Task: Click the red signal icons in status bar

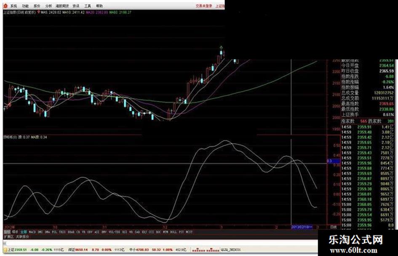Action: (206, 250)
